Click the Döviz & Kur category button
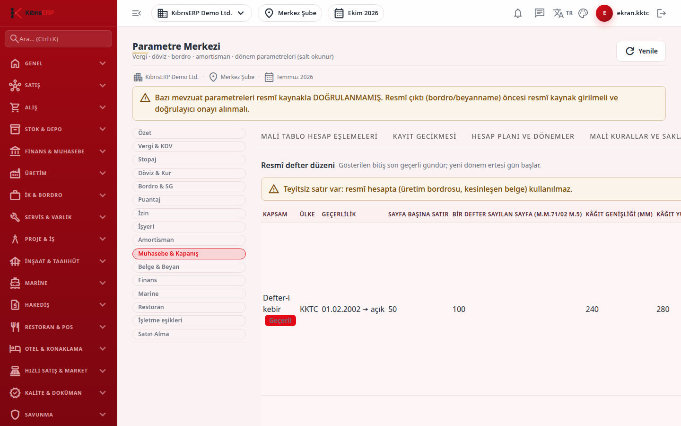The height and width of the screenshot is (426, 681). click(x=189, y=173)
